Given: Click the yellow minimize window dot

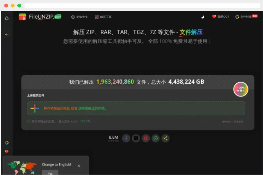Looking at the screenshot, I should (12, 6).
